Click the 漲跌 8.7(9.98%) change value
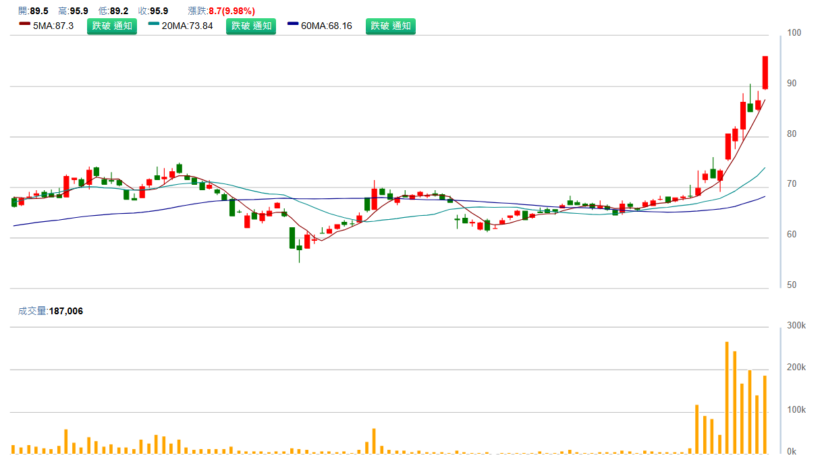Image resolution: width=820 pixels, height=466 pixels. 221,11
